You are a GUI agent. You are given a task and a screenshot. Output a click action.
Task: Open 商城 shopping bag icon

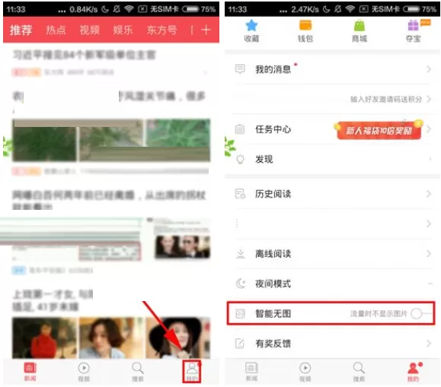pyautogui.click(x=360, y=26)
